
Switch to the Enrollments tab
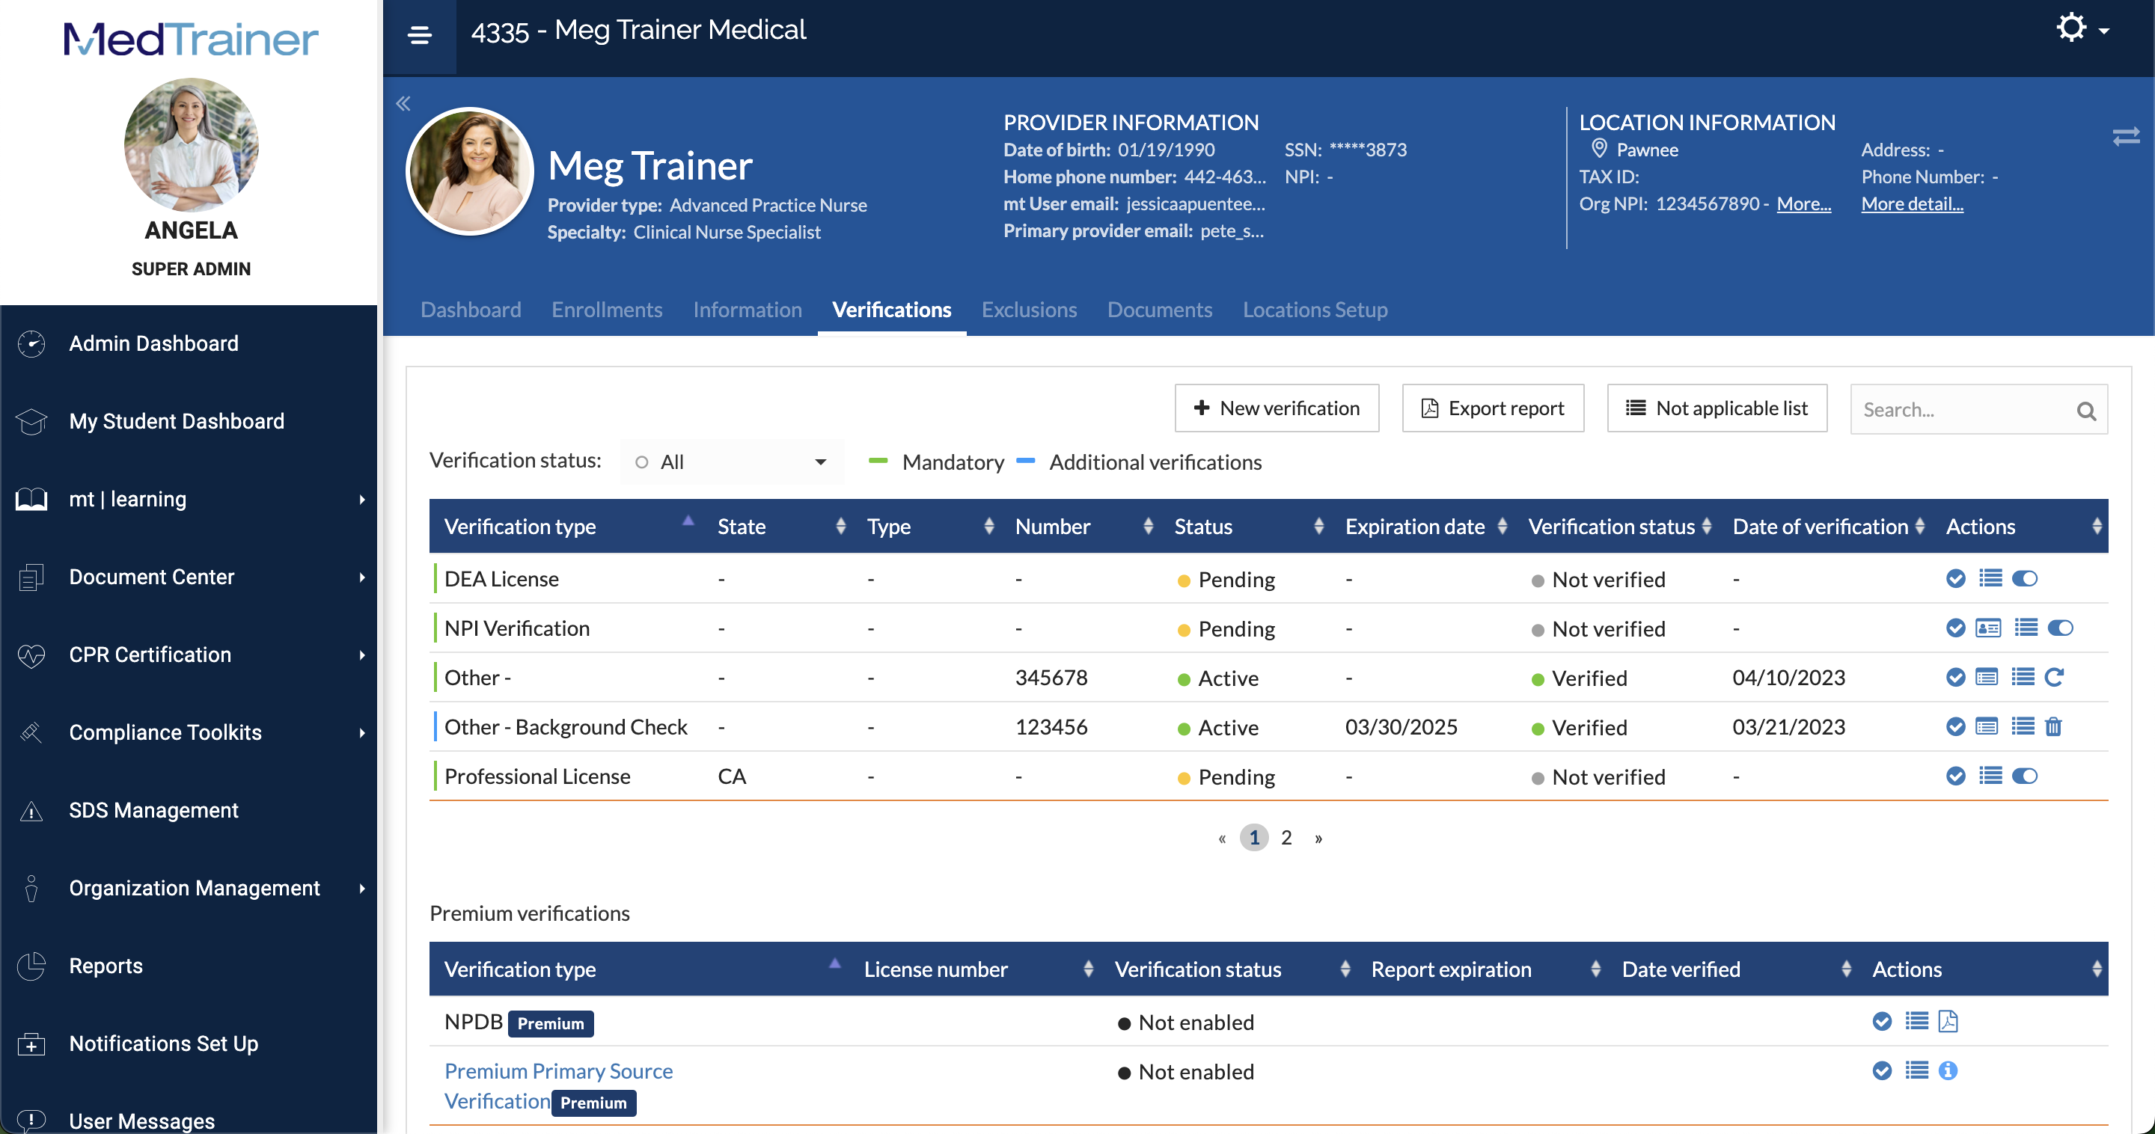click(x=607, y=310)
